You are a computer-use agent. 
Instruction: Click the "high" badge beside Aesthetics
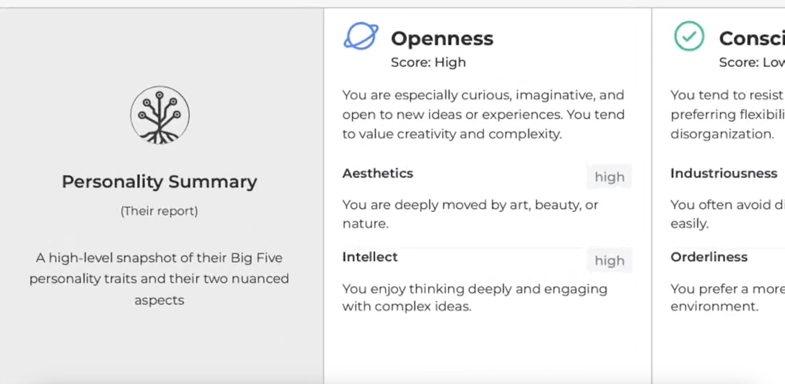coord(609,177)
